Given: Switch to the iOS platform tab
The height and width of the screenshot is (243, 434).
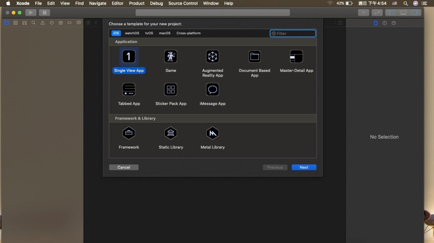Looking at the screenshot, I should [116, 33].
